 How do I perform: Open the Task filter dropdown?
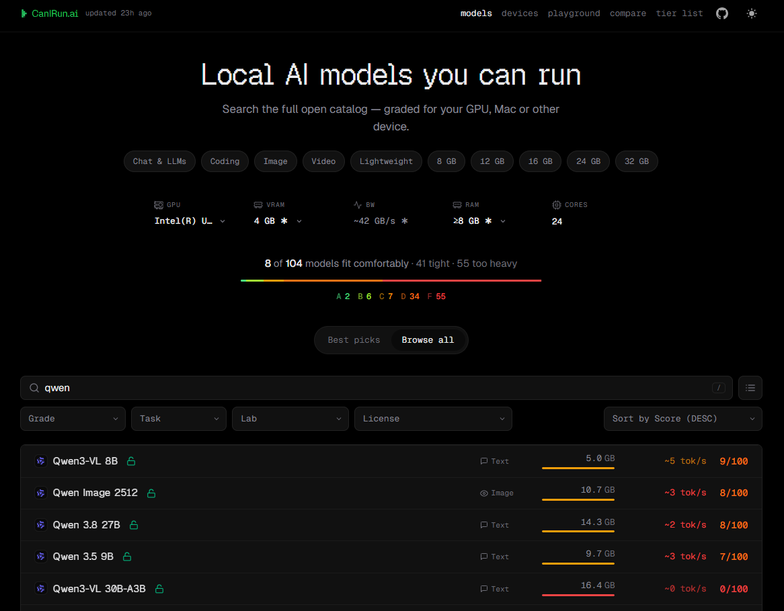(x=178, y=419)
